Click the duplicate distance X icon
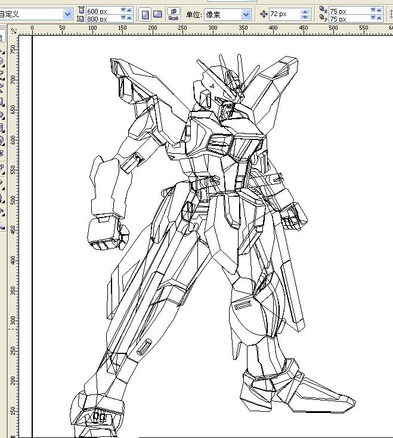Screen dimensions: 393x438 coord(323,10)
